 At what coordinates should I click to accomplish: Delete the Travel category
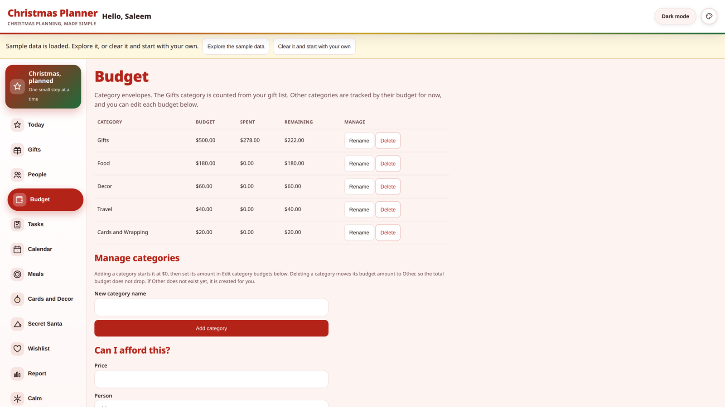point(388,210)
